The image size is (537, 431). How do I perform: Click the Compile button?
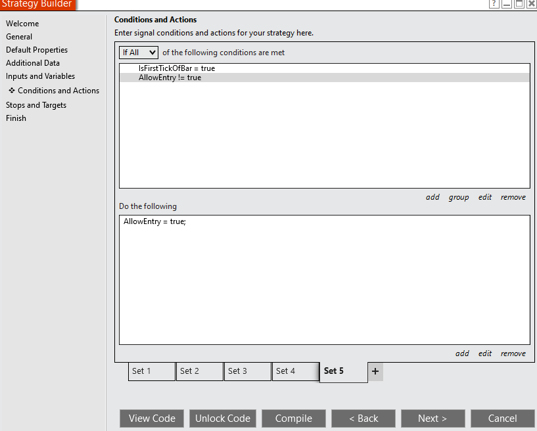pyautogui.click(x=294, y=419)
